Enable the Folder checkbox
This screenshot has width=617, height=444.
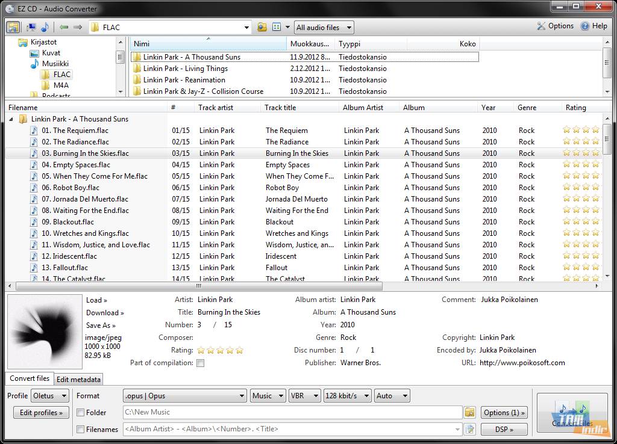(x=81, y=413)
